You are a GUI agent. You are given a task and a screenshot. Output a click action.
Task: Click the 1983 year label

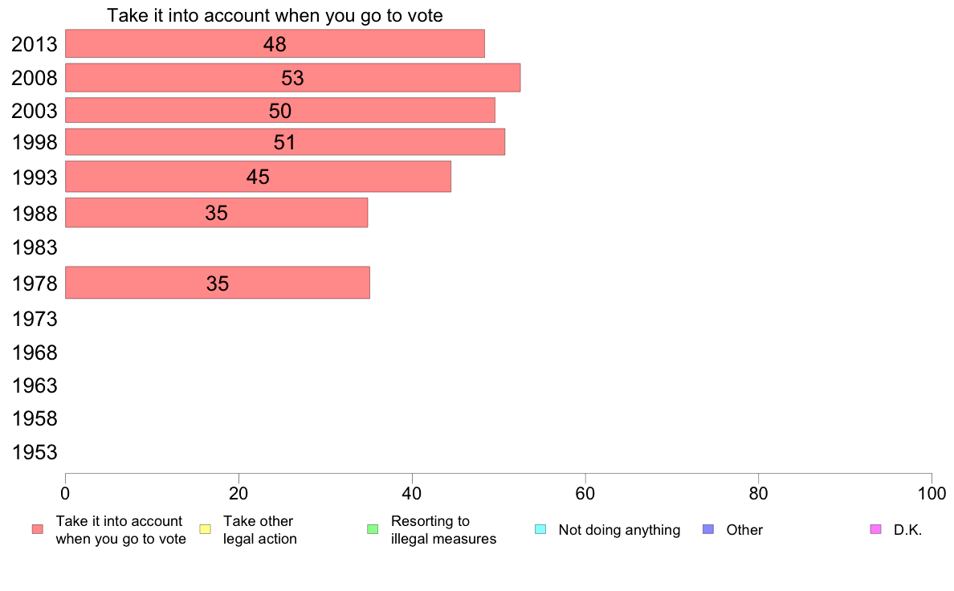pos(35,247)
